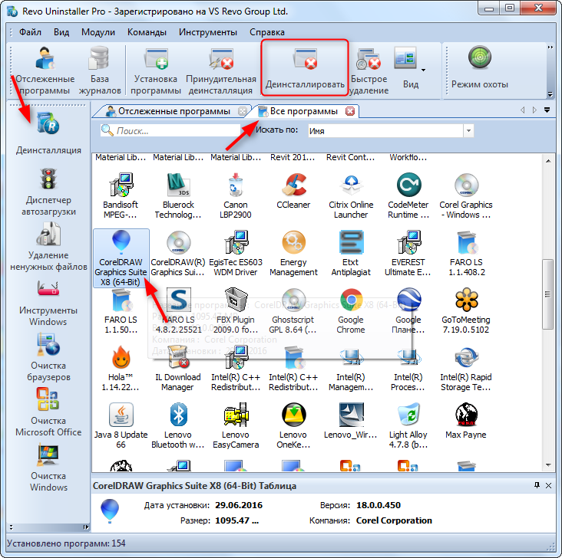Image resolution: width=562 pixels, height=558 pixels.
Task: Open the Модули menu
Action: (98, 32)
